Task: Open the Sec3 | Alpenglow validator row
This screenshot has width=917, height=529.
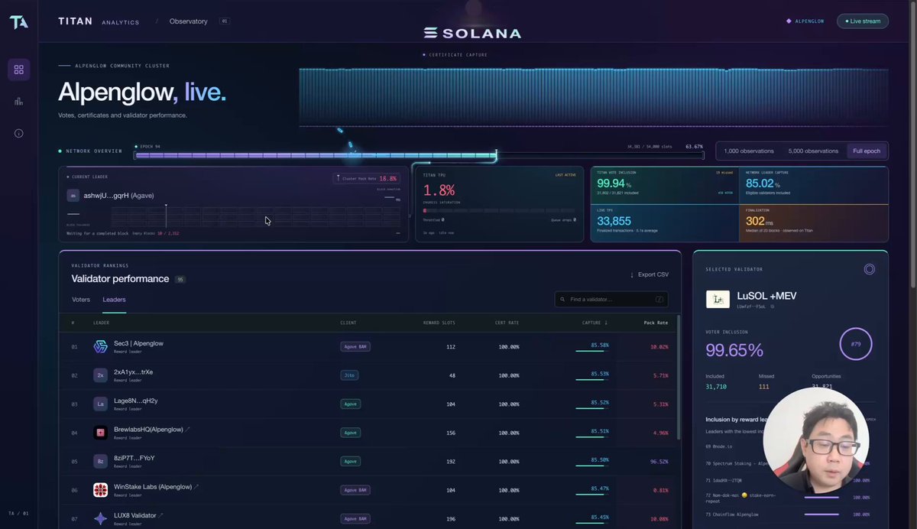Action: tap(369, 346)
